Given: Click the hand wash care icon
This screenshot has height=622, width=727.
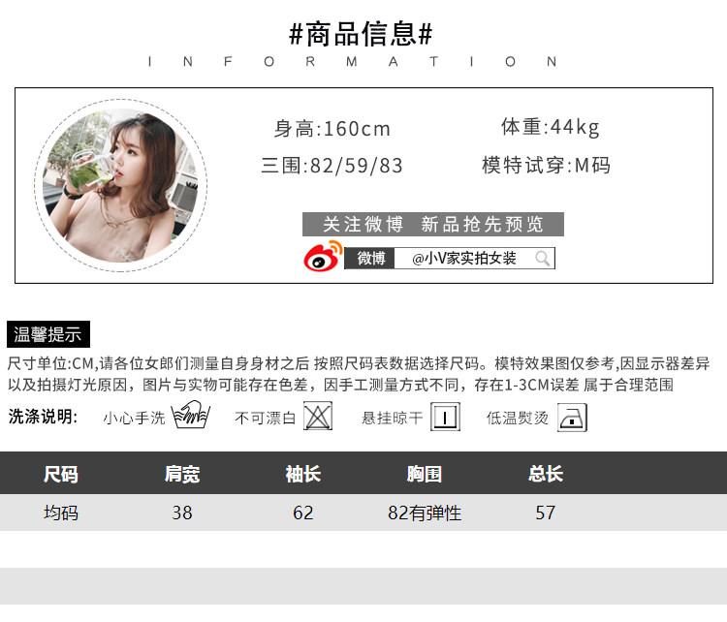Looking at the screenshot, I should 191,415.
